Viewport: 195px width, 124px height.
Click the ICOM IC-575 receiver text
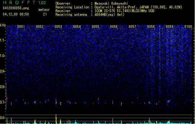click(x=124, y=11)
